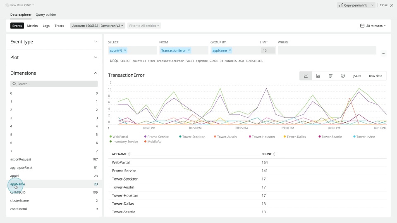Open the Account: 1606862 - Demotron V2 dropdown
The image size is (397, 223).
(98, 26)
